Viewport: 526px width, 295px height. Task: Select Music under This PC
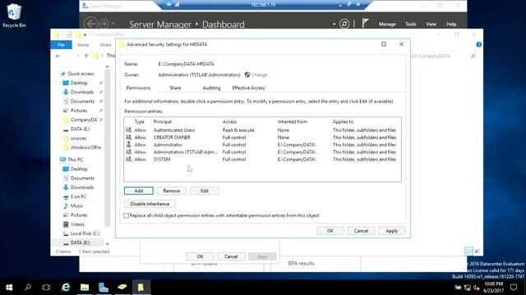[x=76, y=206]
